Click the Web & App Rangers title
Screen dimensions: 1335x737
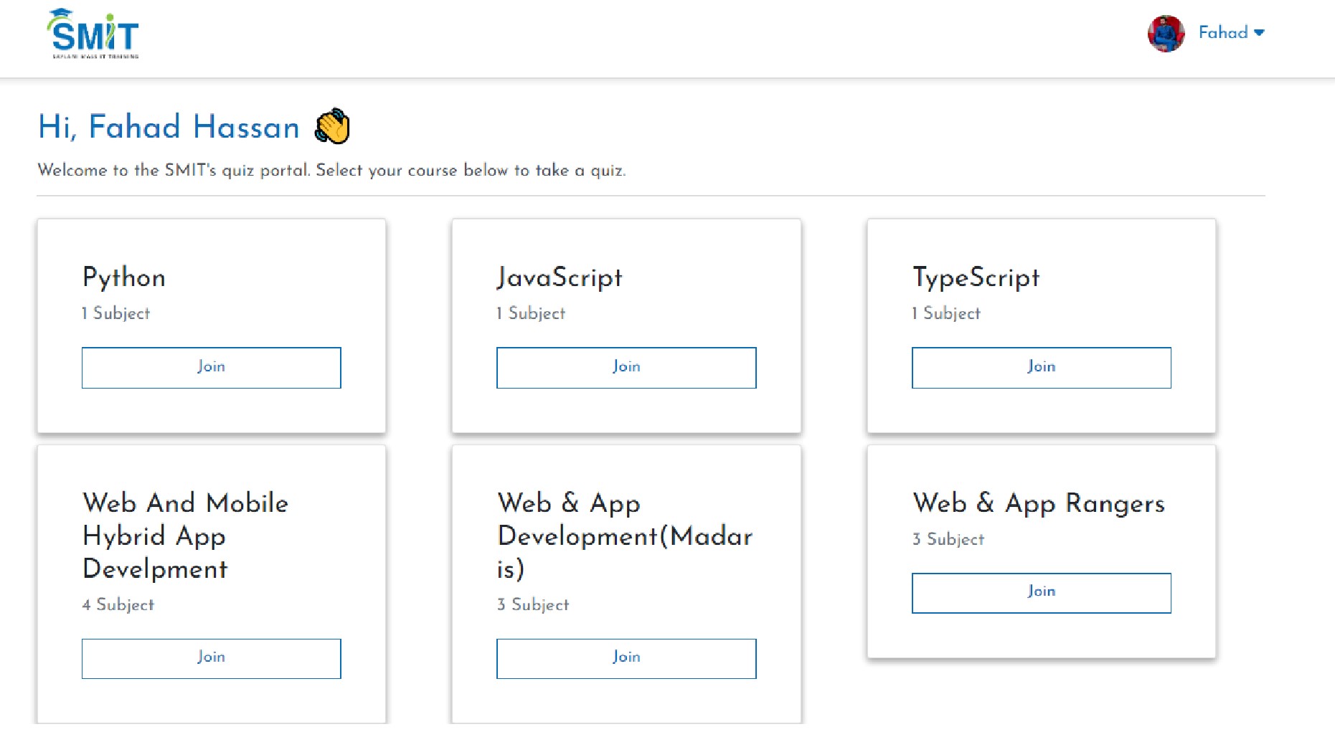tap(1038, 503)
